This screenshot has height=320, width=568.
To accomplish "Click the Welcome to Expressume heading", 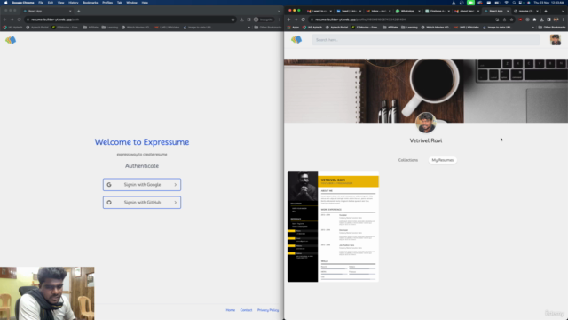I will [x=142, y=142].
